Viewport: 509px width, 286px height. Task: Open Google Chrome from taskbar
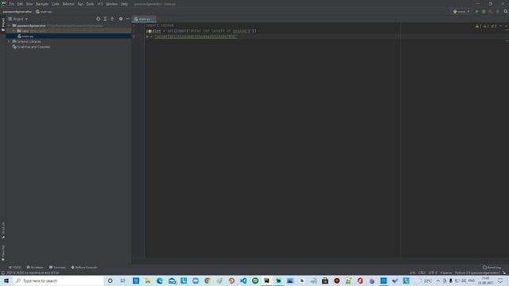tap(208, 280)
